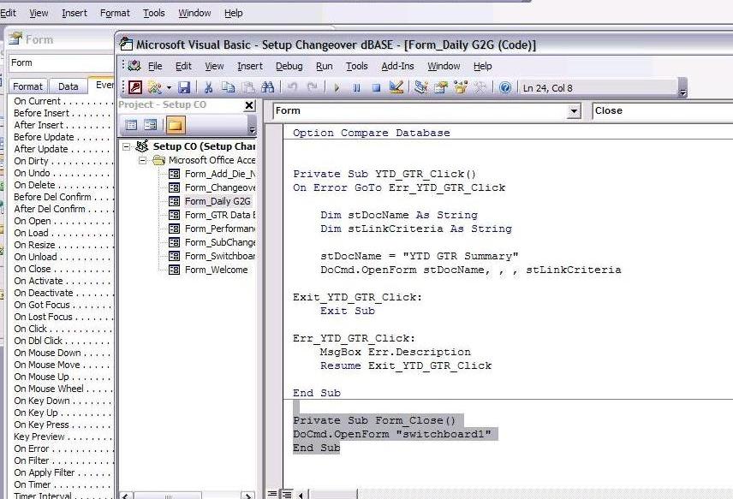The image size is (733, 499).
Task: Open the Access Format menu
Action: point(115,13)
